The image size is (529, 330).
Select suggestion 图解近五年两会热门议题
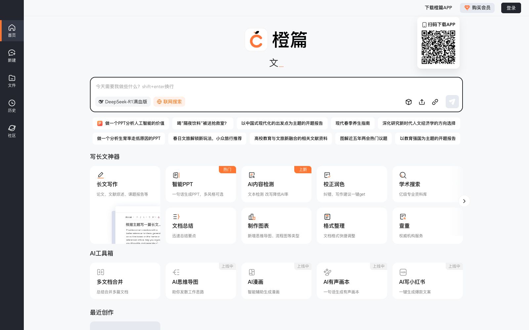pos(364,139)
